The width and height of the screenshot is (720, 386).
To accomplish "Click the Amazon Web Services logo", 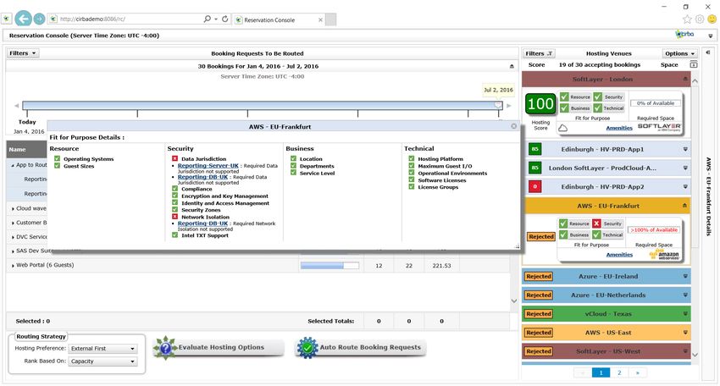I will 664,254.
